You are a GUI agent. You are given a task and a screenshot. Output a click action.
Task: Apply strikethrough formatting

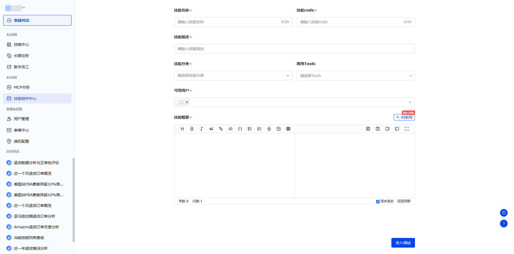[269, 129]
